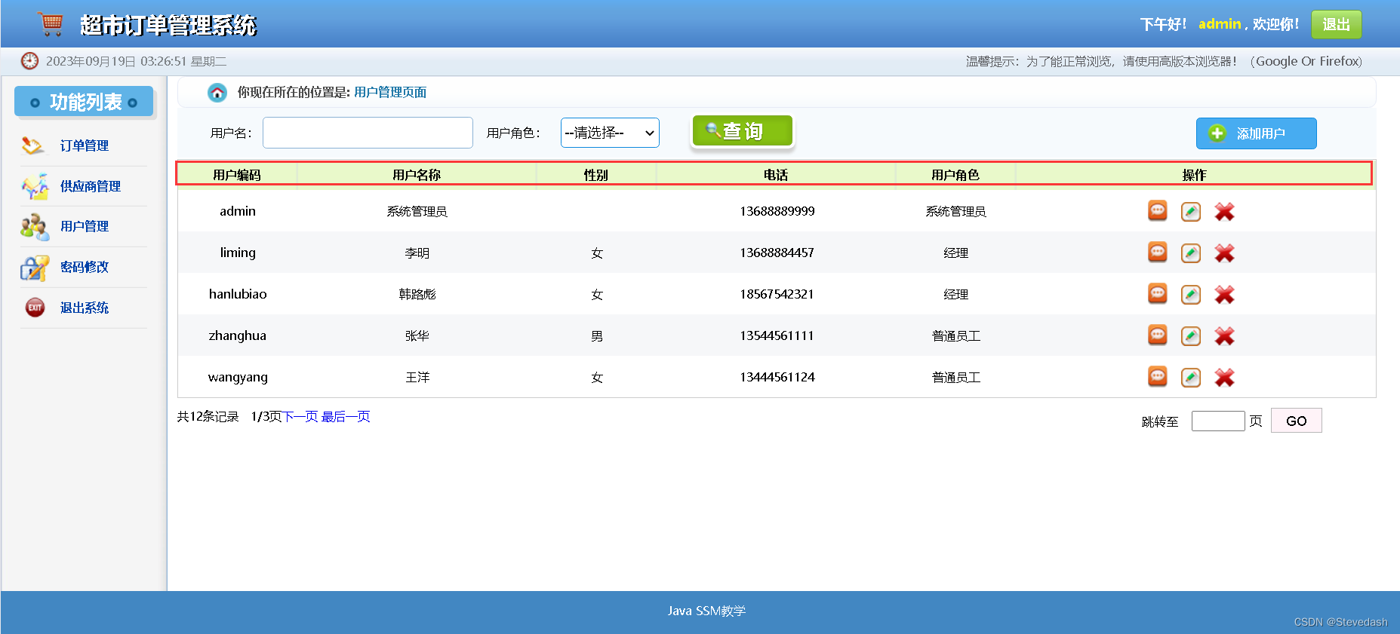Click the admin username in the header

(1220, 24)
